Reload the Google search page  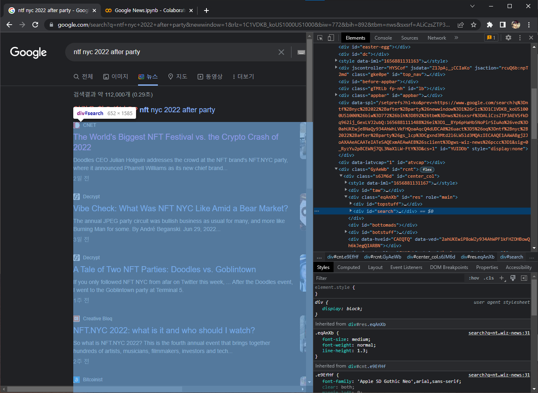pos(35,25)
